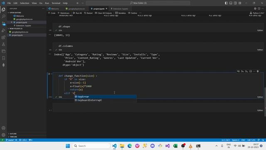This screenshot has height=150, width=266.
Task: Close the project.ipynb tab
Action: (x=106, y=9)
